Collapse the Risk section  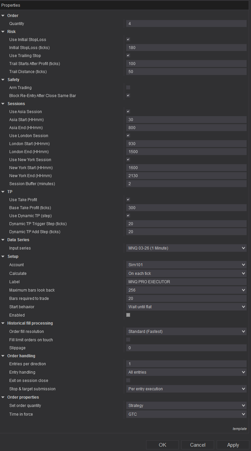coord(3,32)
